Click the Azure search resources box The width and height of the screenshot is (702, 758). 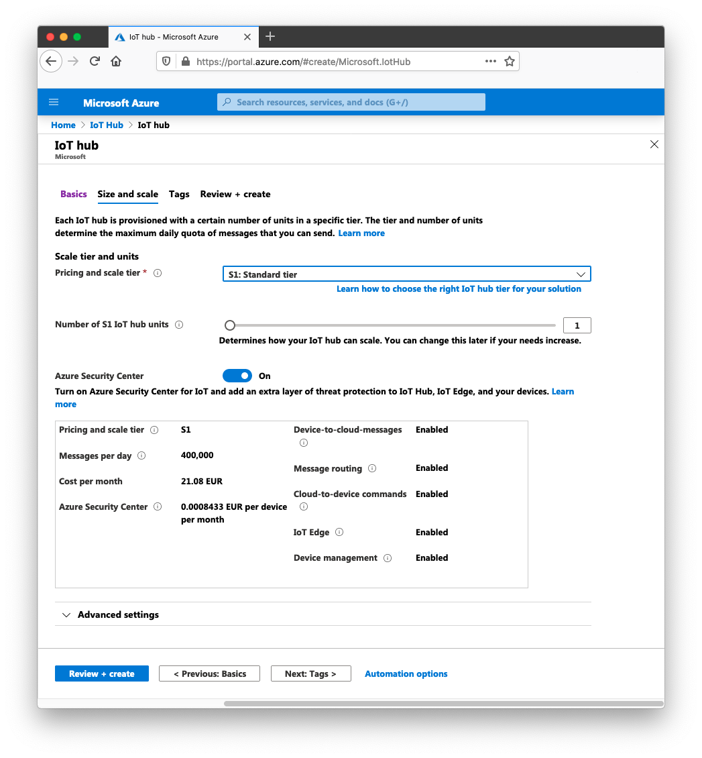coord(351,102)
